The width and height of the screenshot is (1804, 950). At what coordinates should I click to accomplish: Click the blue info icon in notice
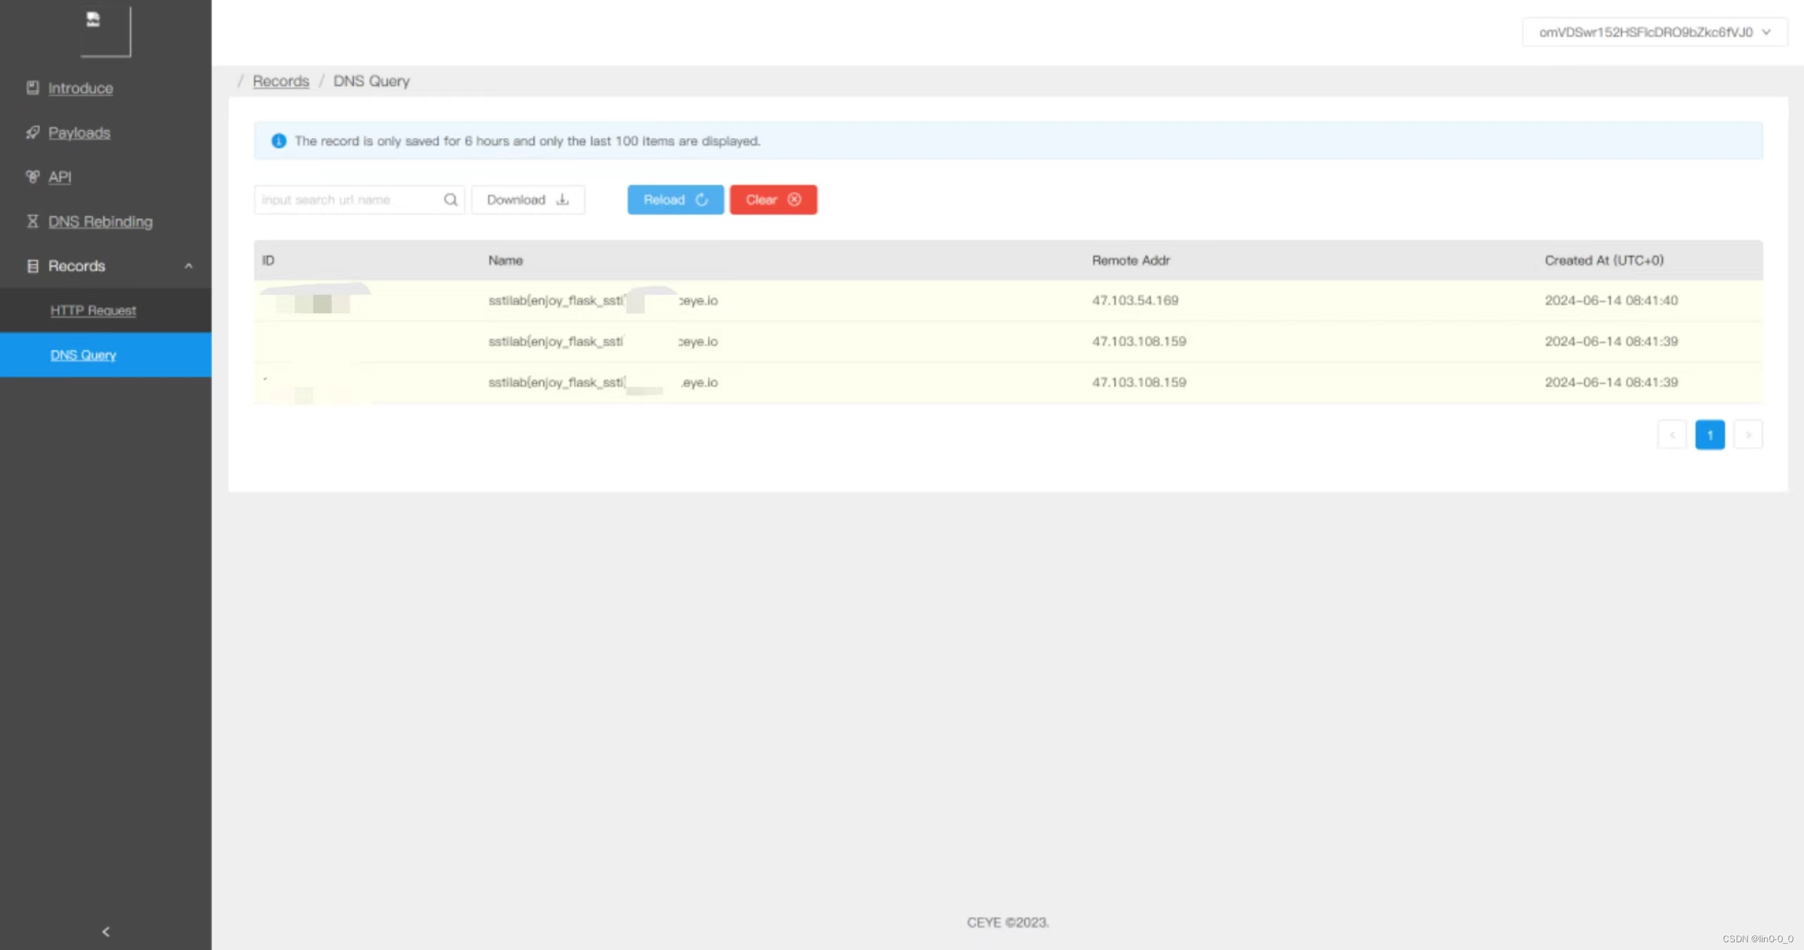click(x=279, y=141)
